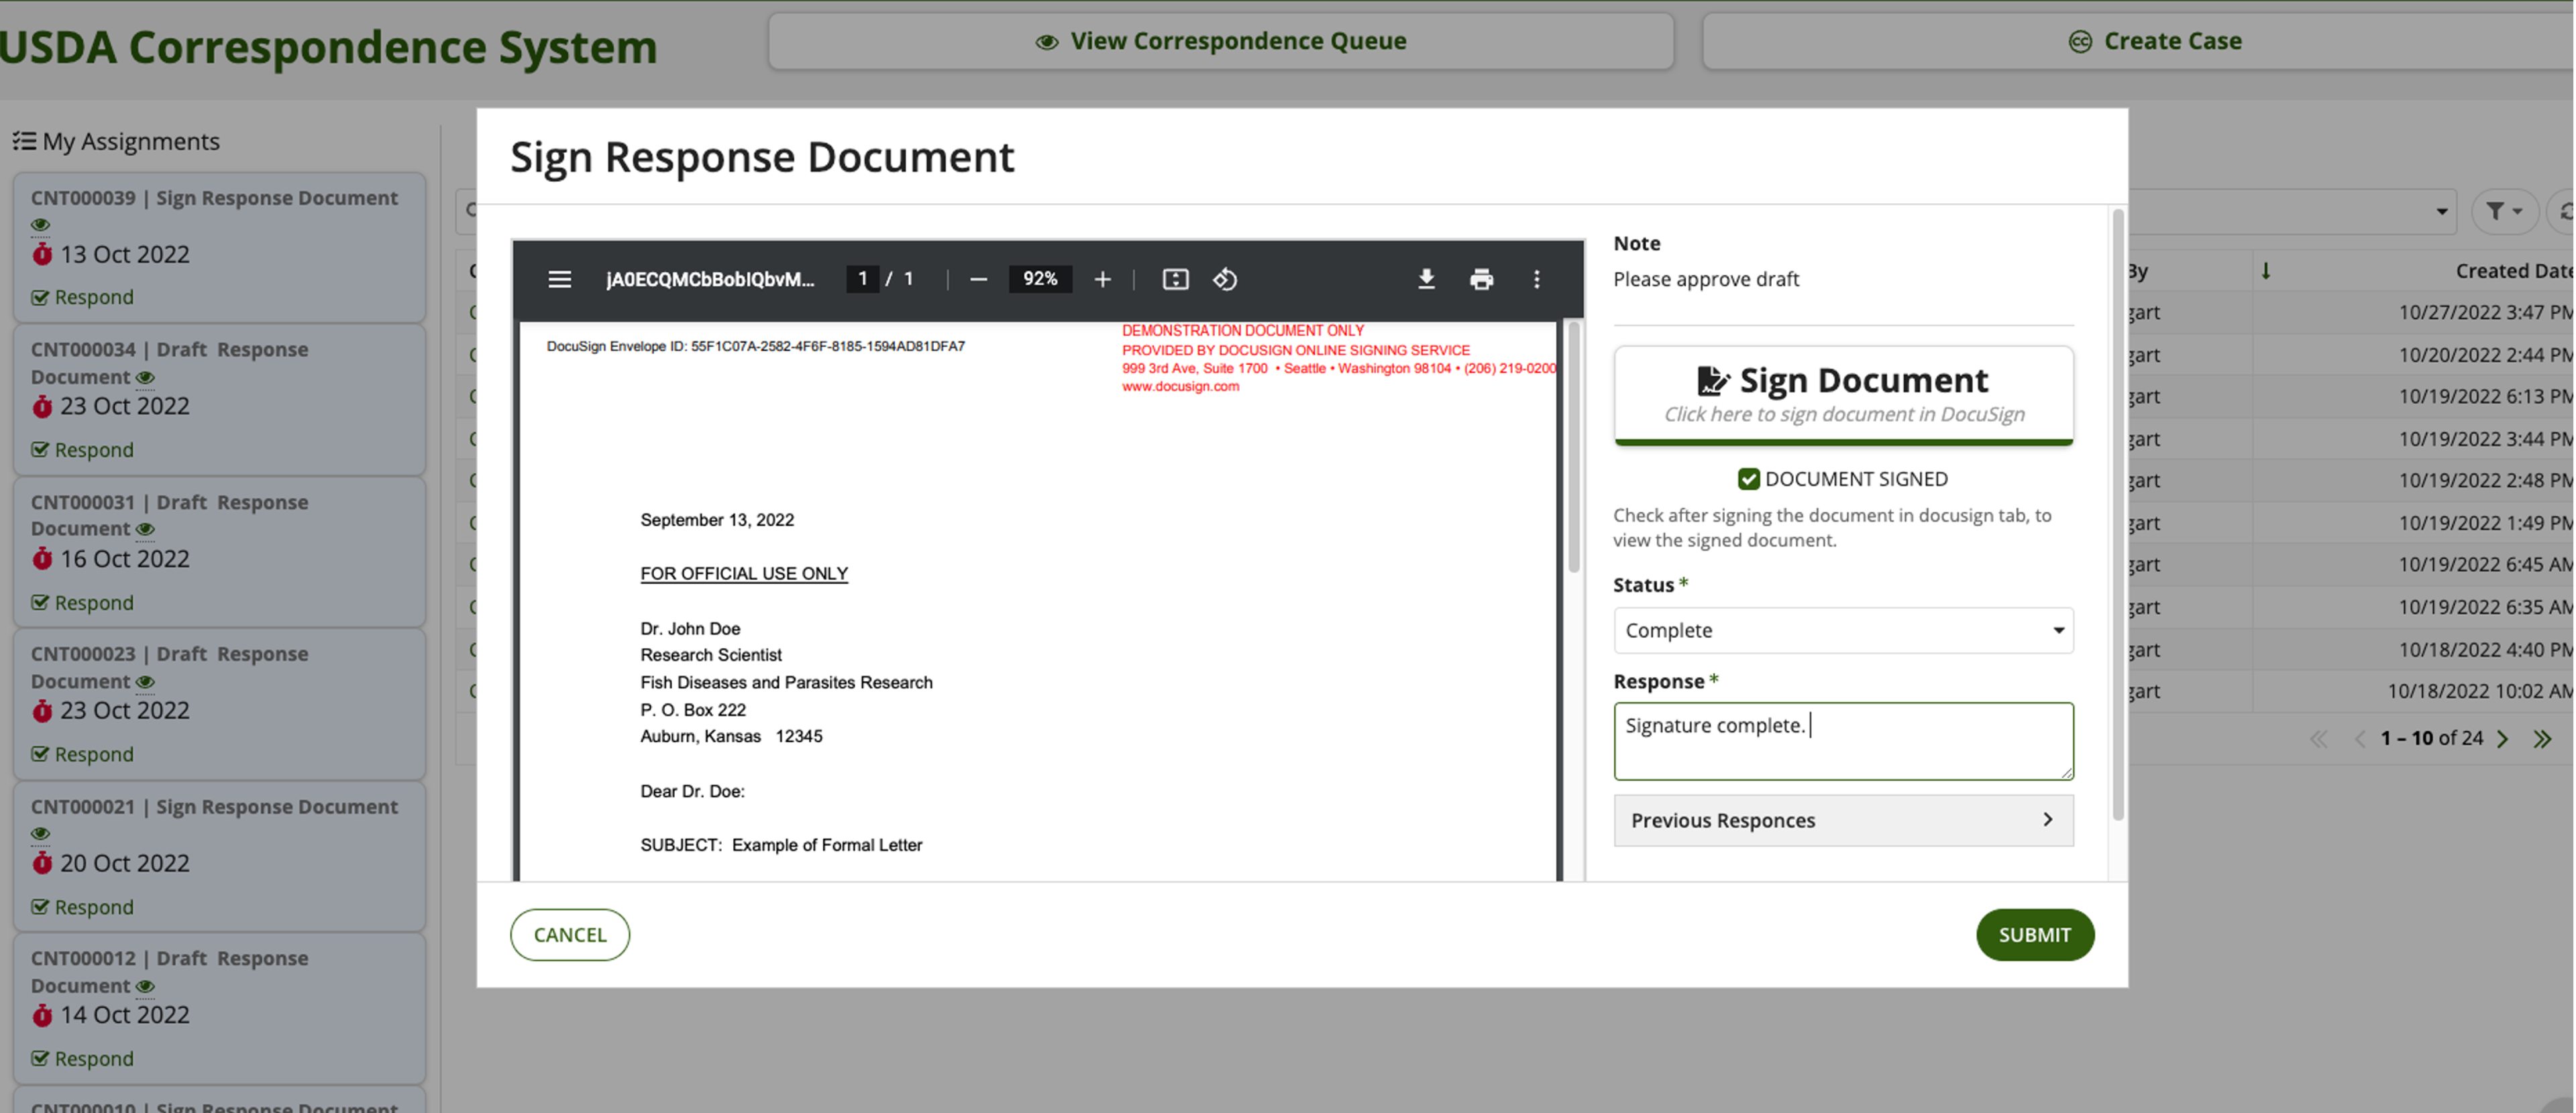
Task: Click the sort arrow beside Created Date
Action: 2266,271
